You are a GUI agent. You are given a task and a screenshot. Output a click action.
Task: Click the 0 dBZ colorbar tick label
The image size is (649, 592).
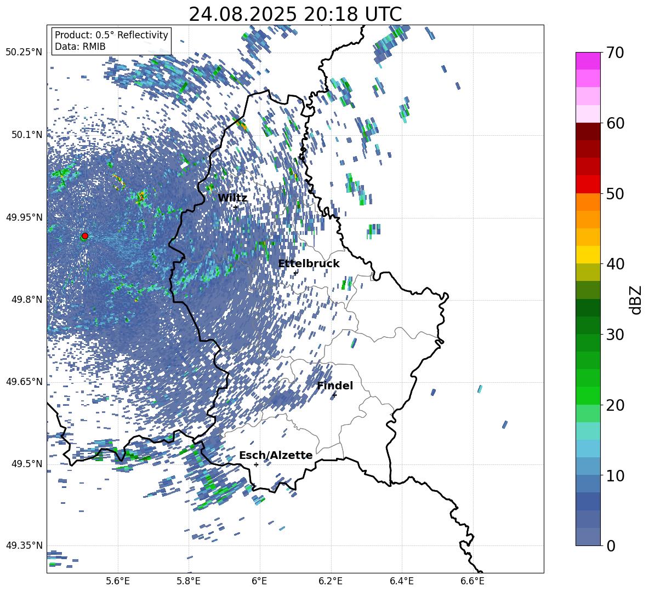point(611,545)
